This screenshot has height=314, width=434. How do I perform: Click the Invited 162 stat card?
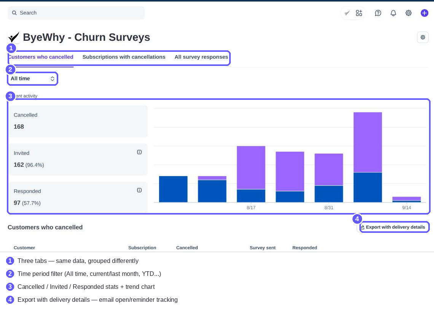click(x=78, y=159)
